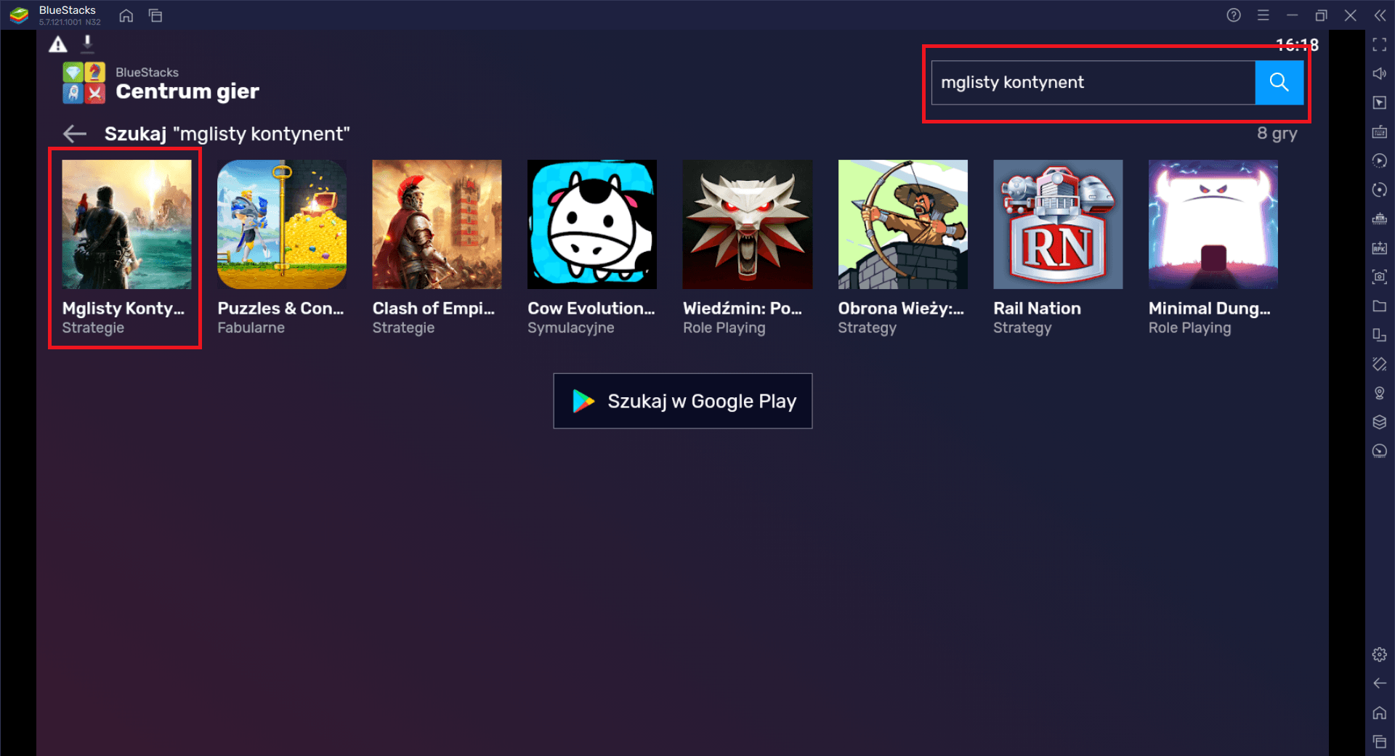The height and width of the screenshot is (756, 1395).
Task: Click in the search text field
Action: click(1093, 82)
